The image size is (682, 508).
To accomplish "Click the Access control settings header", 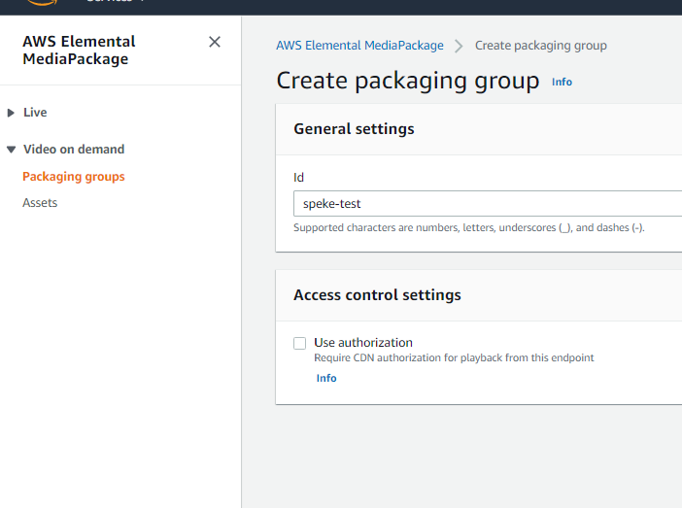I will (x=377, y=295).
